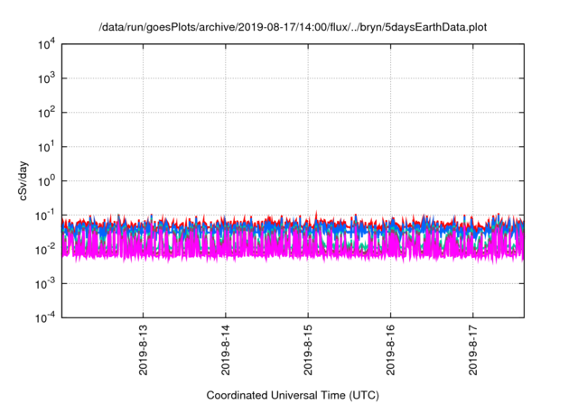The height and width of the screenshot is (404, 578).
Task: Click the 10^2 y-axis tick label
Action: 46,113
